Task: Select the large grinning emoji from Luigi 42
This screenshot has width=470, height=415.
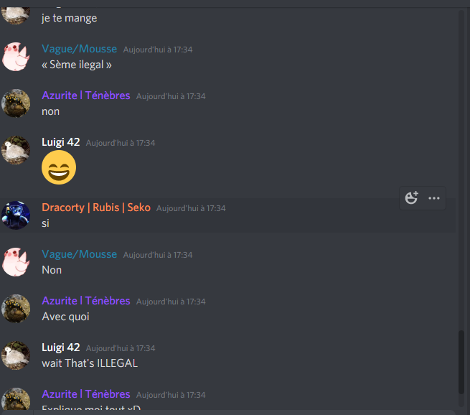Action: pos(59,167)
